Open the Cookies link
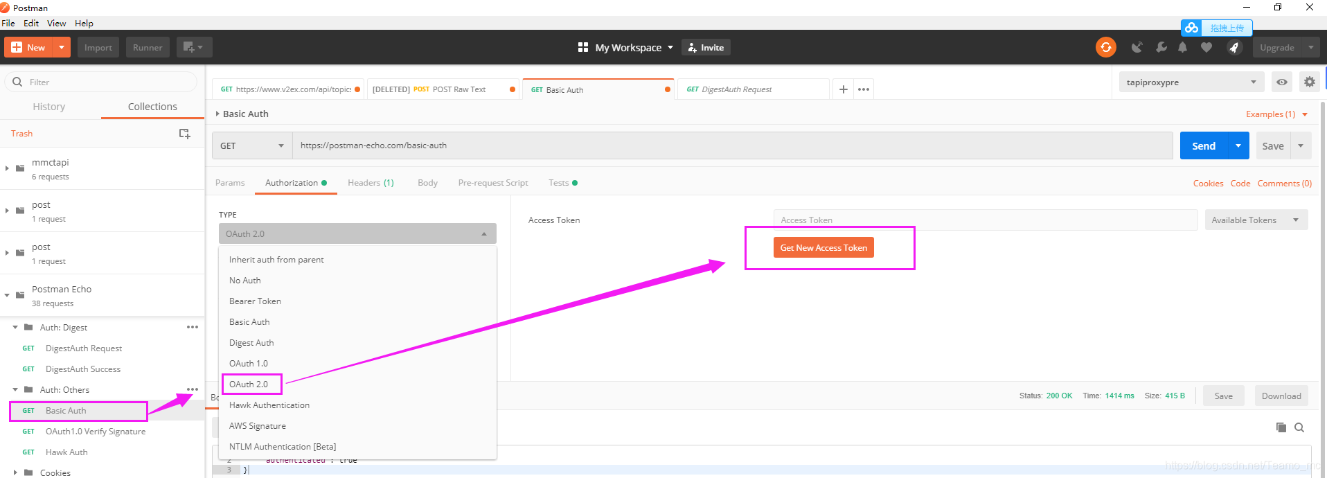The image size is (1327, 478). (x=1208, y=184)
